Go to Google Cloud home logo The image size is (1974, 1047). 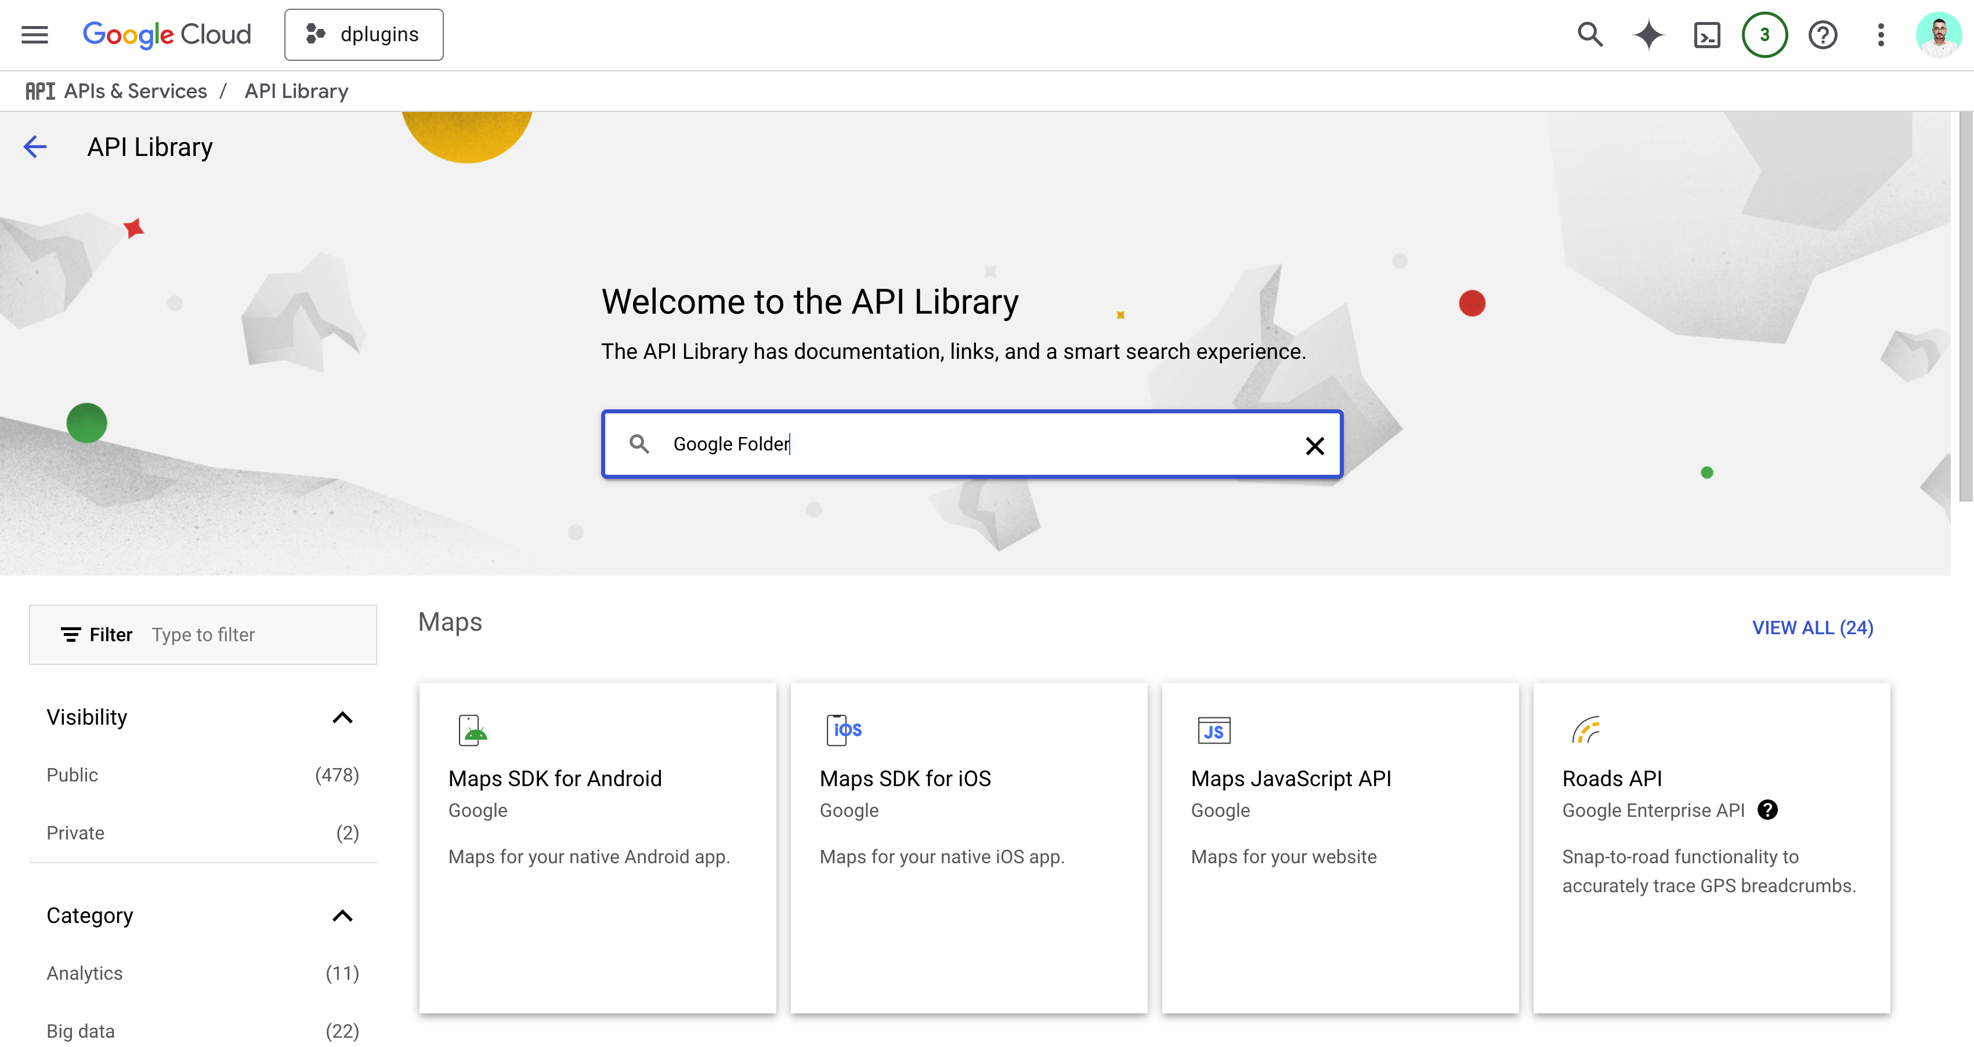point(167,34)
